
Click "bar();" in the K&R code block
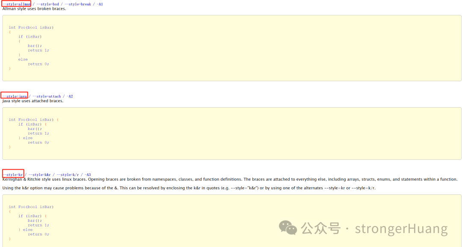click(35, 221)
